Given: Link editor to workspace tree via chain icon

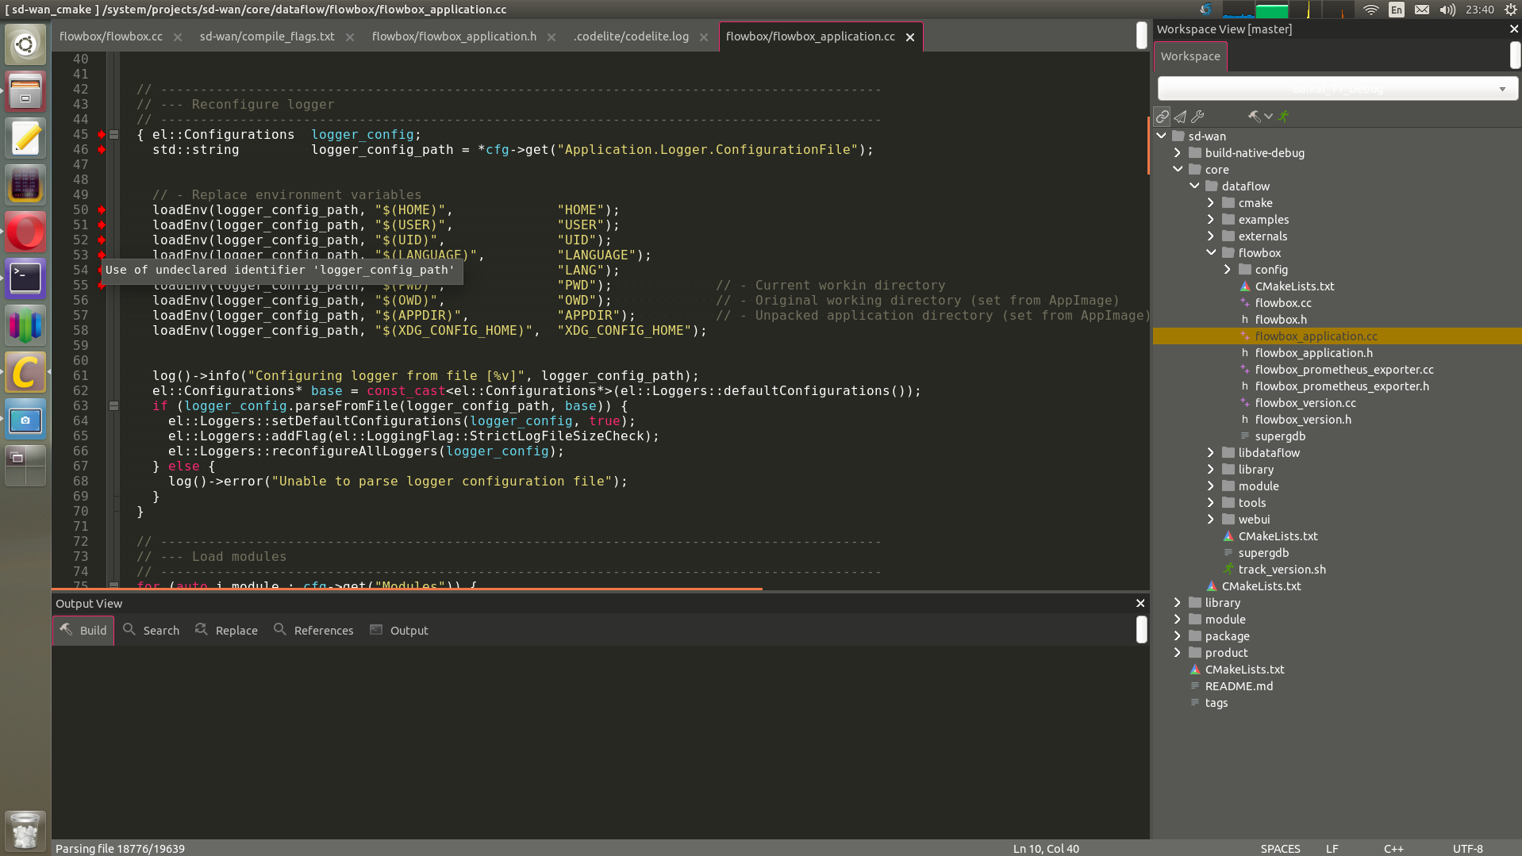Looking at the screenshot, I should (x=1163, y=116).
